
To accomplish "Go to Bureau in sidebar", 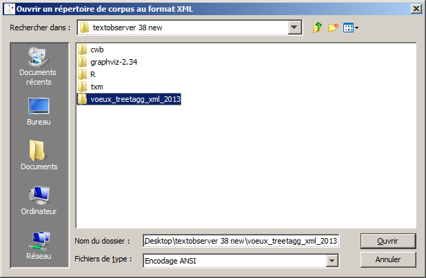I will pos(39,111).
